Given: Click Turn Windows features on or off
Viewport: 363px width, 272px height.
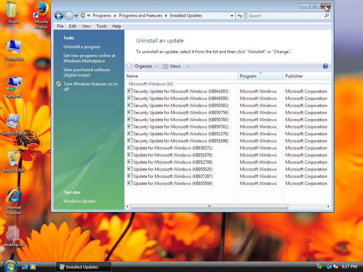Looking at the screenshot, I should click(90, 86).
